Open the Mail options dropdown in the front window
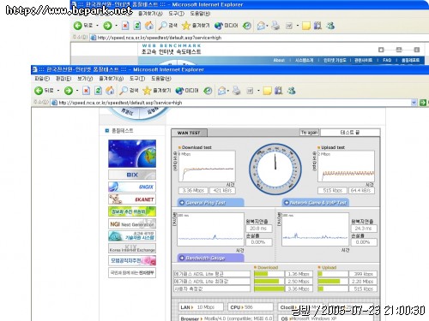The image size is (429, 321). tap(228, 91)
